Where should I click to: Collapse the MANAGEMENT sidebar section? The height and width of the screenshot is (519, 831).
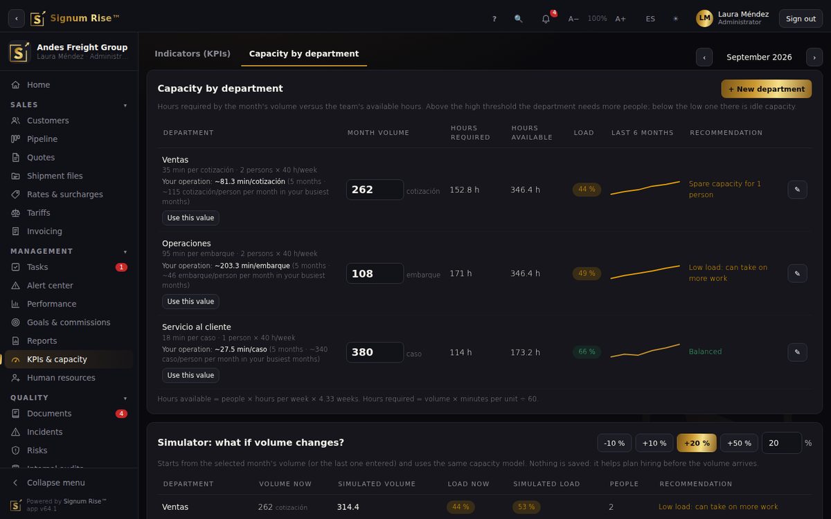[69, 251]
